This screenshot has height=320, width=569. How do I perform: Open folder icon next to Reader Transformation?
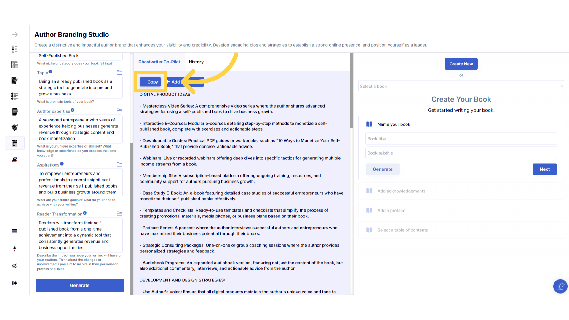(x=119, y=214)
